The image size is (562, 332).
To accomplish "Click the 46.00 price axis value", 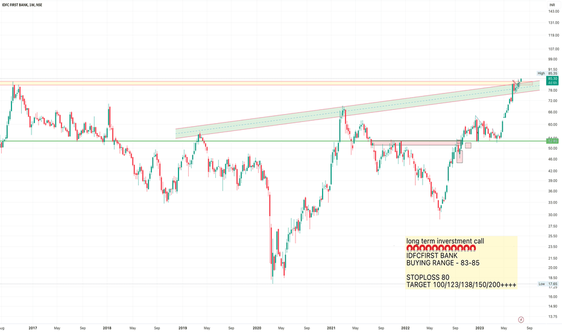I will coord(553,159).
